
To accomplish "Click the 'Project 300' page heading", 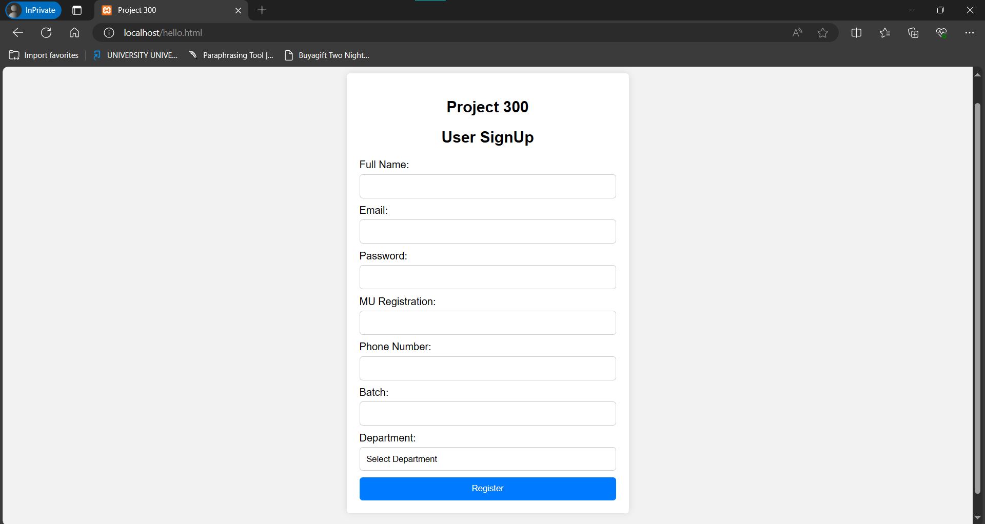I will click(487, 107).
